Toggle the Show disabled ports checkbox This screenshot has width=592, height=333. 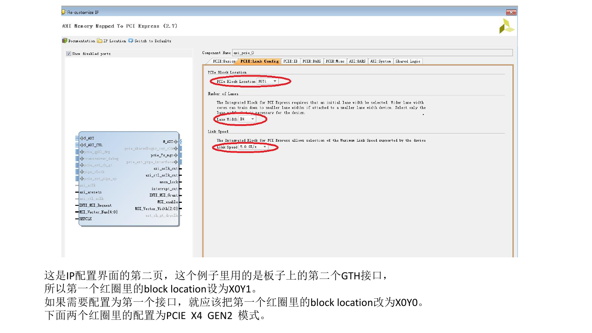[x=69, y=54]
